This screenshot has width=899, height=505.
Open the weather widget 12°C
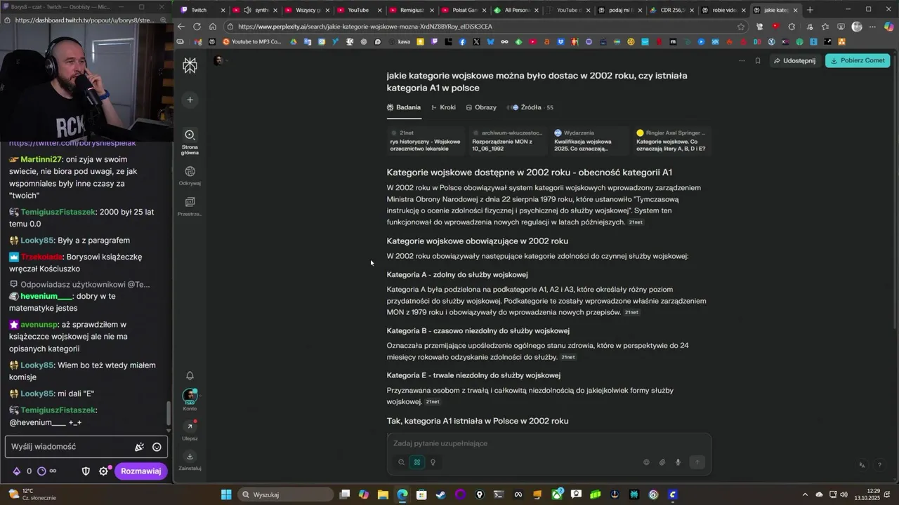[32, 494]
